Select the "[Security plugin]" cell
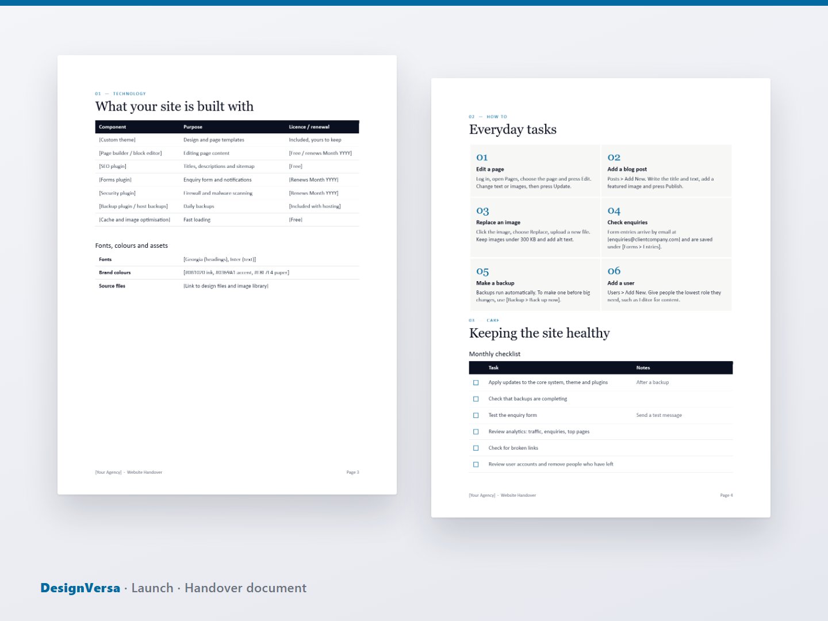The height and width of the screenshot is (621, 828). pyautogui.click(x=117, y=193)
